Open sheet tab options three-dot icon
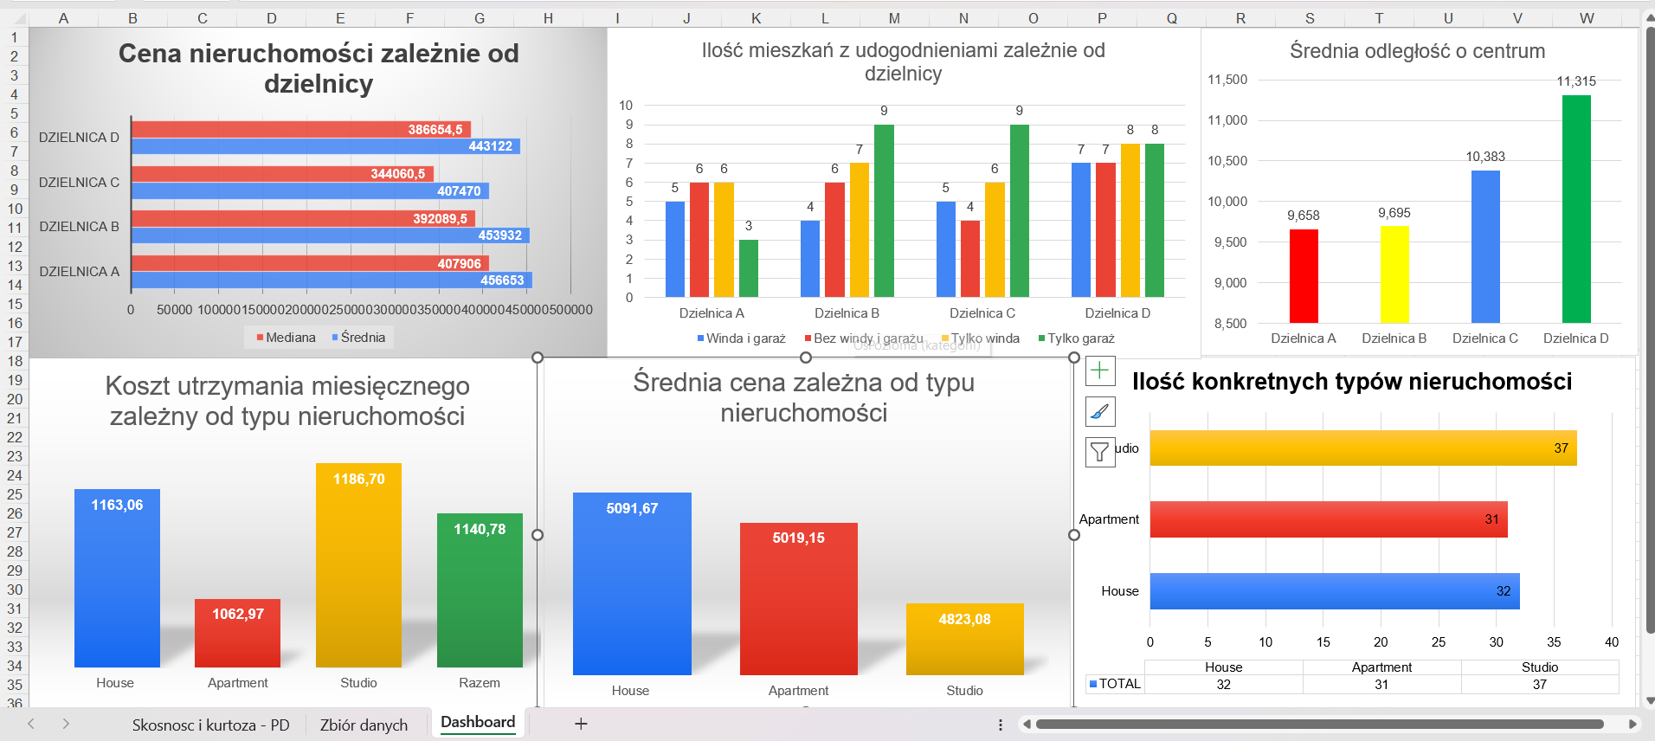This screenshot has width=1655, height=741. pyautogui.click(x=1001, y=725)
